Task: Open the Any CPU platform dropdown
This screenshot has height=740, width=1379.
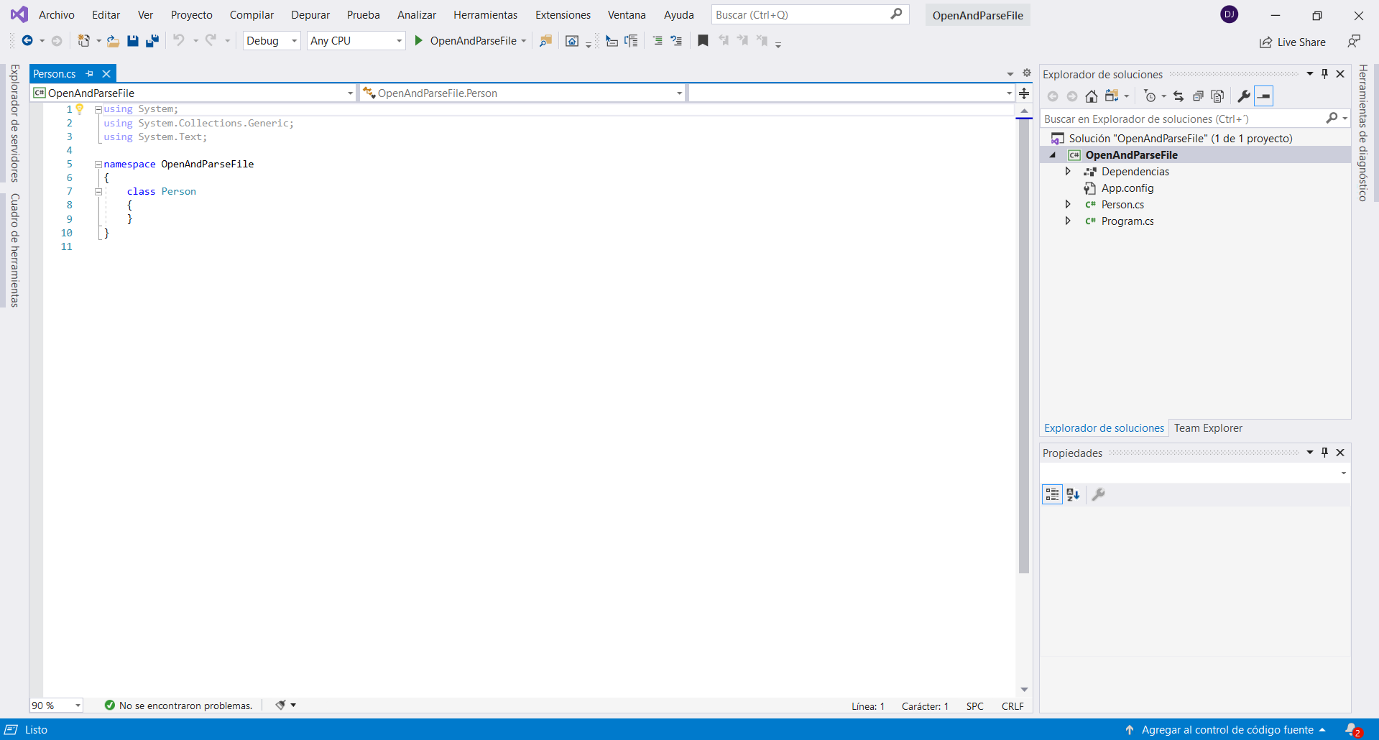Action: 356,41
